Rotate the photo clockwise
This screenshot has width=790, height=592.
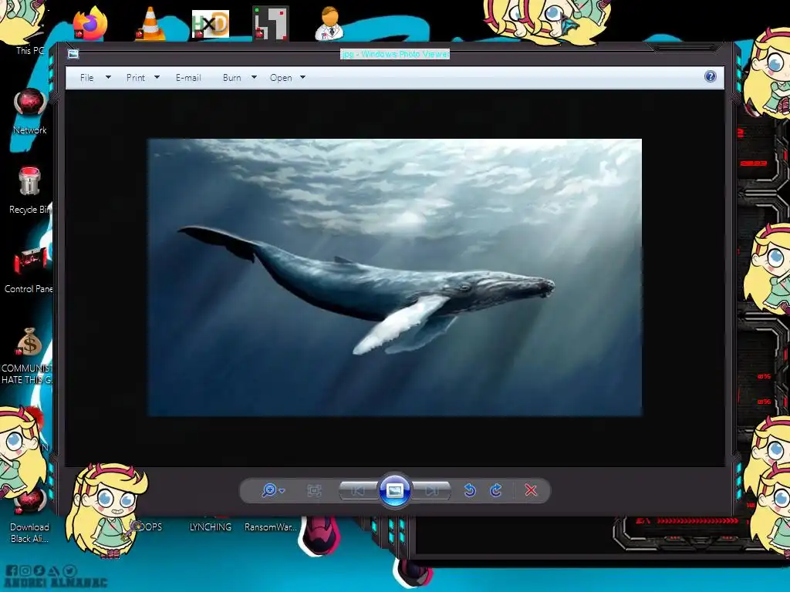pos(496,490)
